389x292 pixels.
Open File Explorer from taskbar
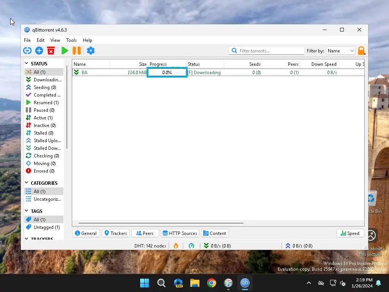coord(195,283)
